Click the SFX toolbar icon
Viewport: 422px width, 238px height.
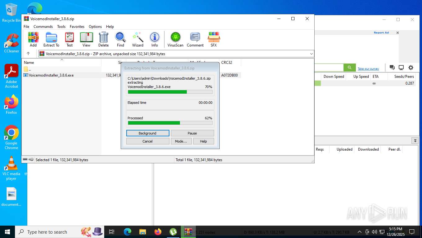(x=214, y=39)
